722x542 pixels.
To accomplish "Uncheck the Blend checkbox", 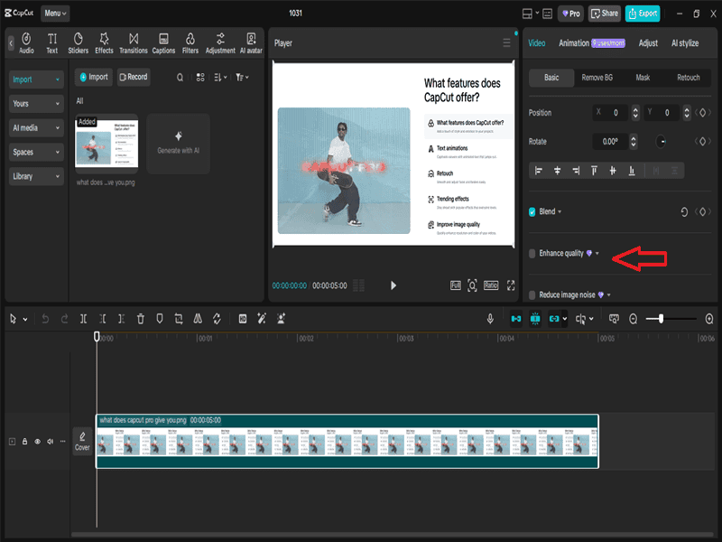I will coord(532,211).
